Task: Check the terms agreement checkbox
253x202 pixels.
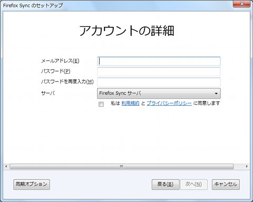Action: pyautogui.click(x=101, y=104)
